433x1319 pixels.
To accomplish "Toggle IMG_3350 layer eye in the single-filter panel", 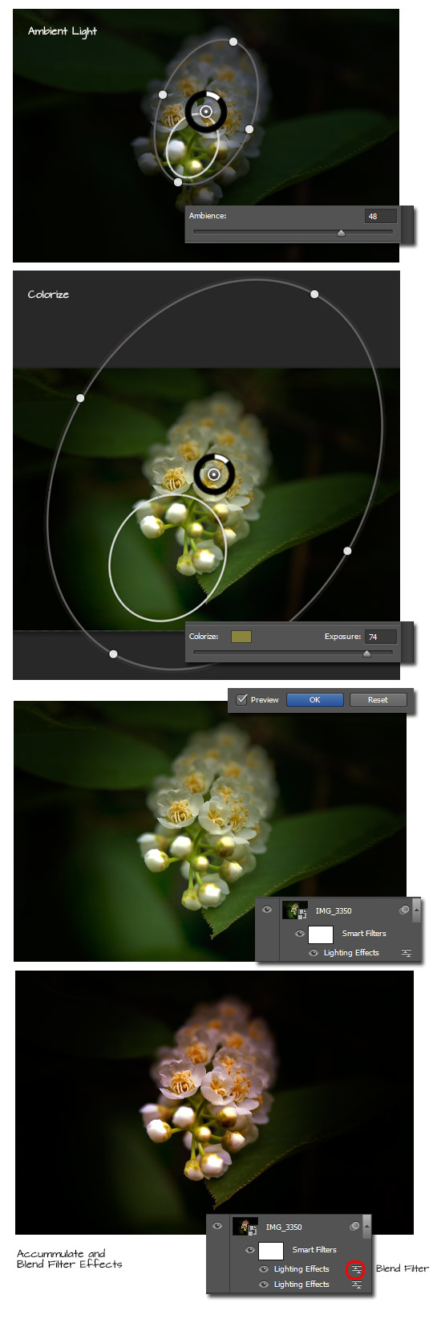I will pos(267,910).
